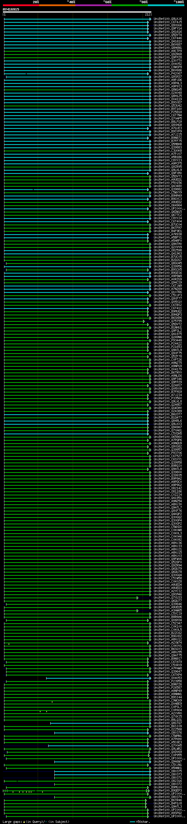Select label UniRef100_Q8H1Z5
Image resolution: width=187 pixels, height=824 pixels.
167,96
